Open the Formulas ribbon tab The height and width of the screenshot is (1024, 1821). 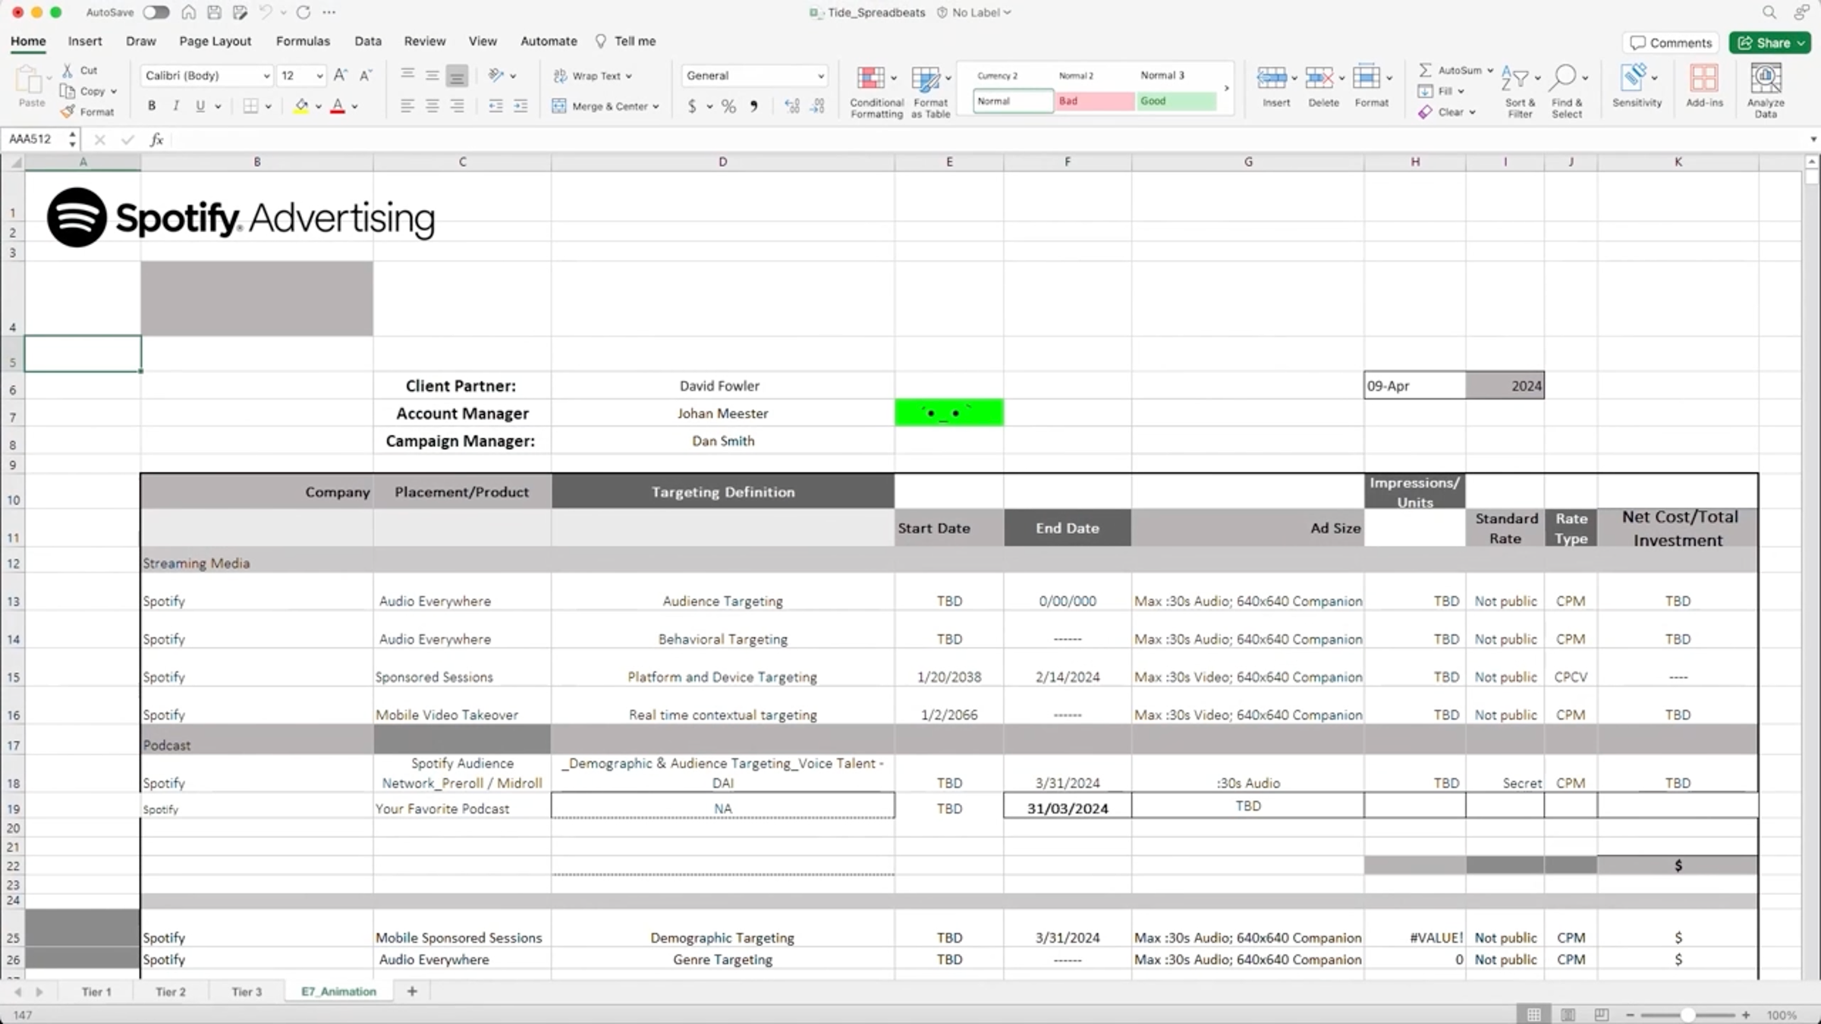coord(303,41)
